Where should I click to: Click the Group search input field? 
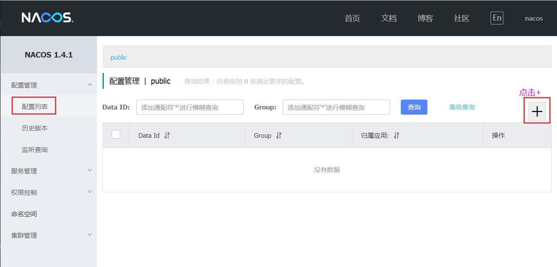tap(336, 107)
